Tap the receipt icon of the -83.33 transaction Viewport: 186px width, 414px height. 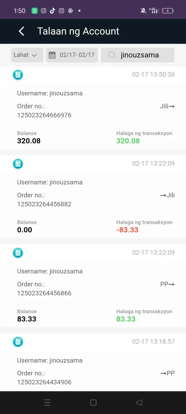18,164
